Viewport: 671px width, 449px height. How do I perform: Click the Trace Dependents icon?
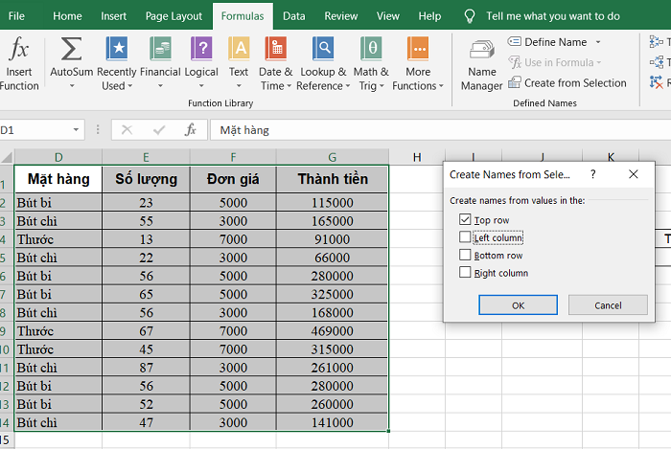[x=656, y=62]
